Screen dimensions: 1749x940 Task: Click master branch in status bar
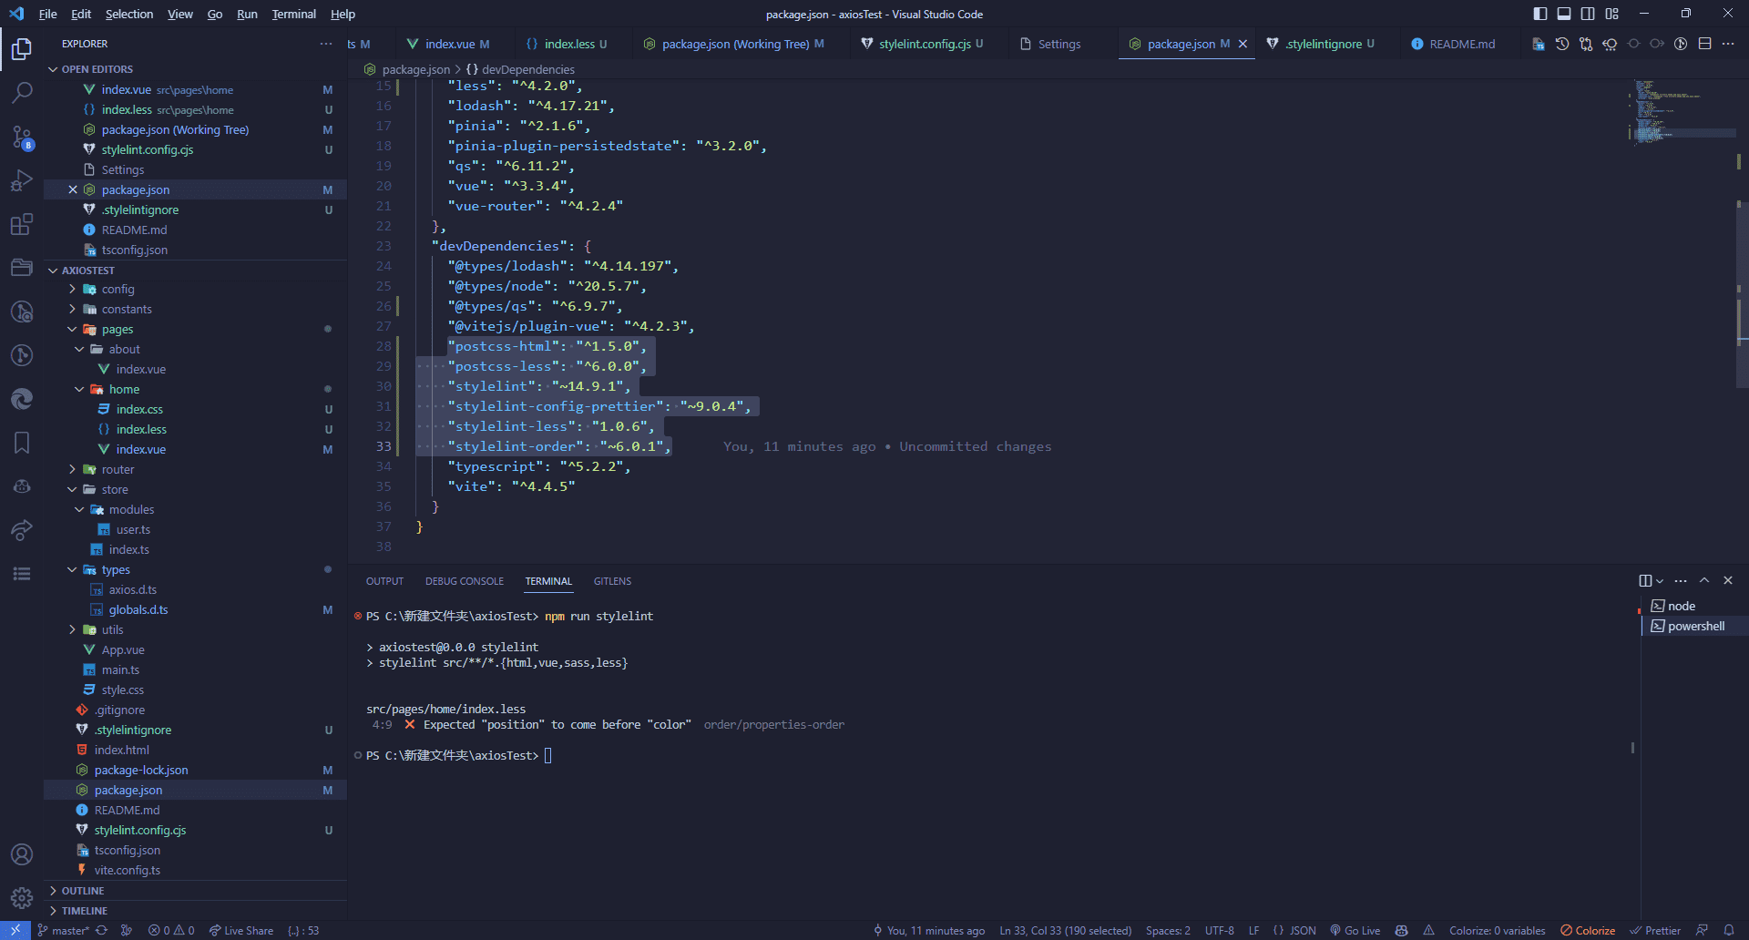63,930
